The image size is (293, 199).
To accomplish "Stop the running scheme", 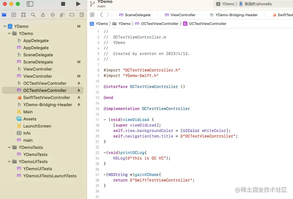I will point(63,4).
